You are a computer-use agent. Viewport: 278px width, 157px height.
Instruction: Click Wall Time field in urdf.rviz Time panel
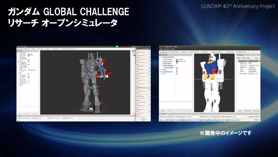[x=215, y=117]
